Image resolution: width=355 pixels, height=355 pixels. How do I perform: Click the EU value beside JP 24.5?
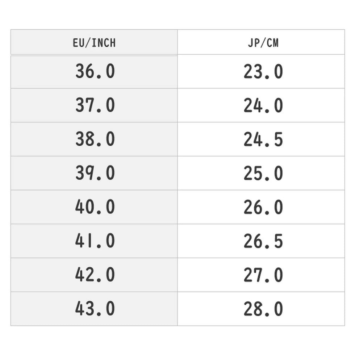pyautogui.click(x=95, y=139)
